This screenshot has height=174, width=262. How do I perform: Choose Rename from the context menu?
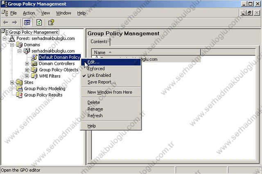coord(111,109)
